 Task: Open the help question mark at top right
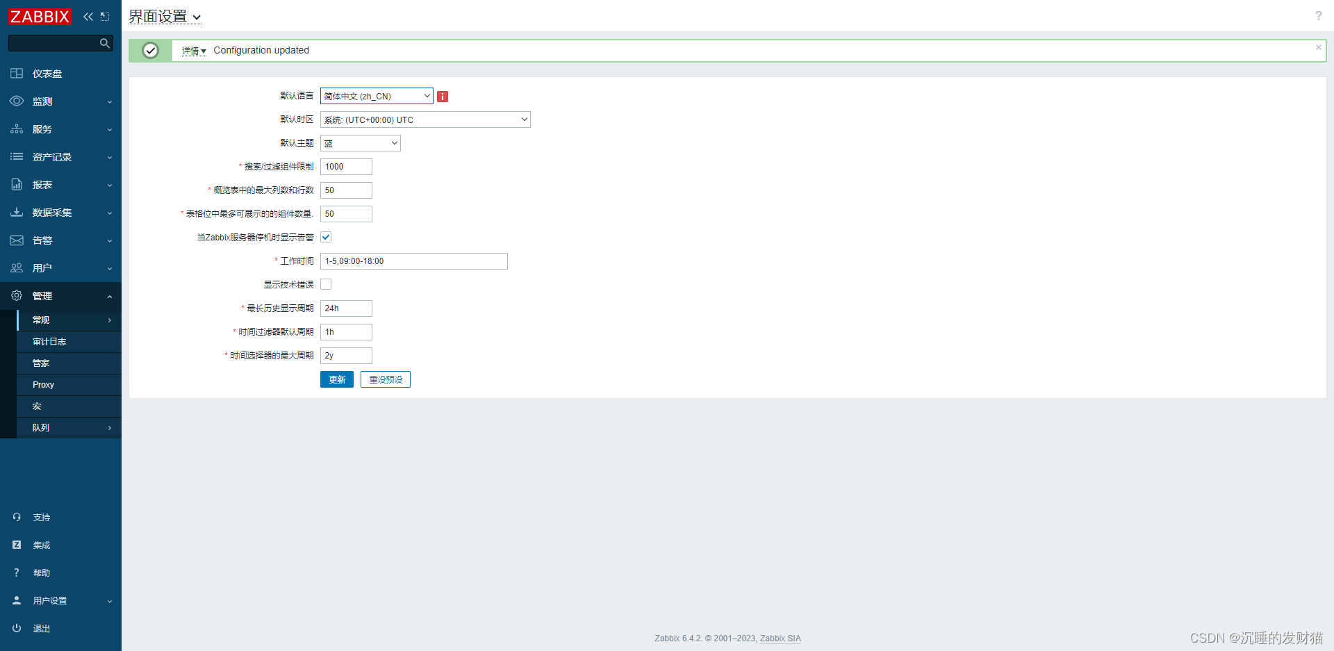tap(1318, 16)
